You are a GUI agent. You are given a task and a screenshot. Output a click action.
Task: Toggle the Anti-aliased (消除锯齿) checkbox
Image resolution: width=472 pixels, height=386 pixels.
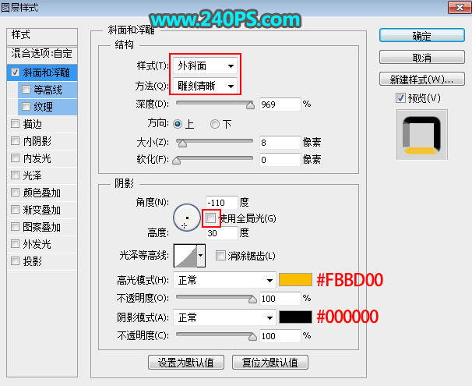click(221, 256)
